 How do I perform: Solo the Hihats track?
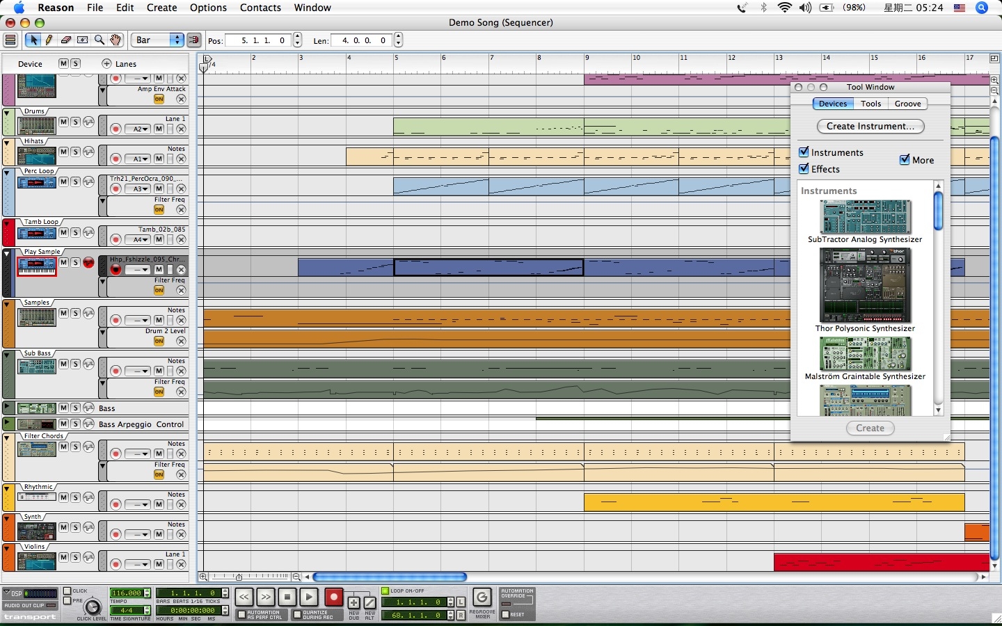[x=75, y=152]
